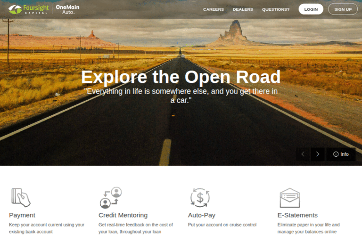This screenshot has width=362, height=241.
Task: Click the Explore the Open Road headline
Action: [x=181, y=77]
